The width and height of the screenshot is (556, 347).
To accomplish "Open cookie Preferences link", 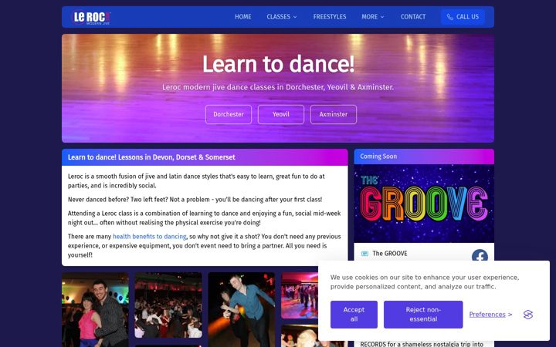I will tap(487, 315).
